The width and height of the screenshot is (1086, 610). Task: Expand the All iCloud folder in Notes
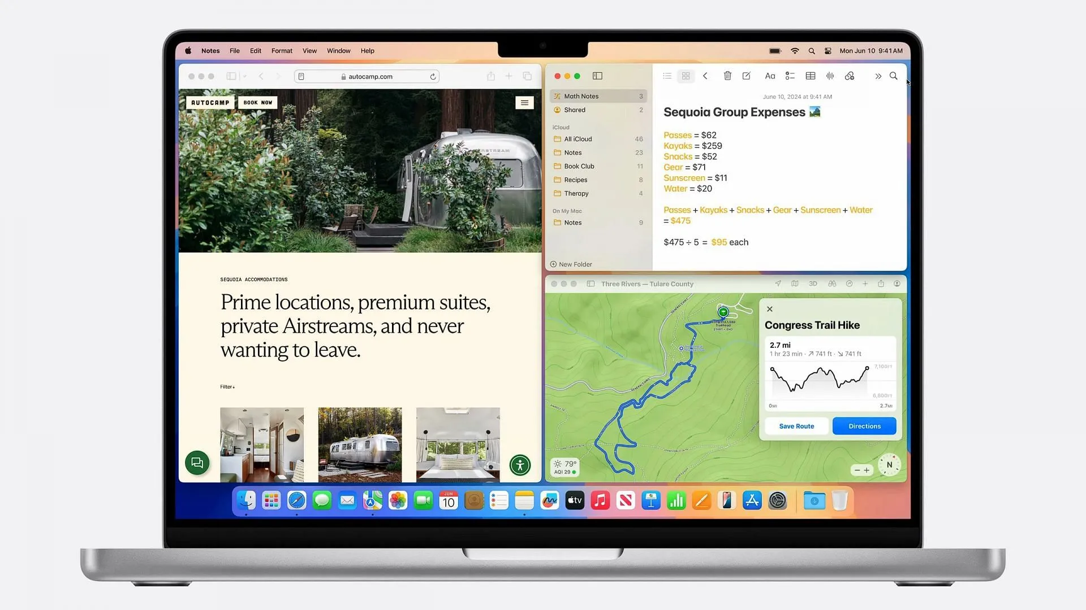tap(579, 138)
